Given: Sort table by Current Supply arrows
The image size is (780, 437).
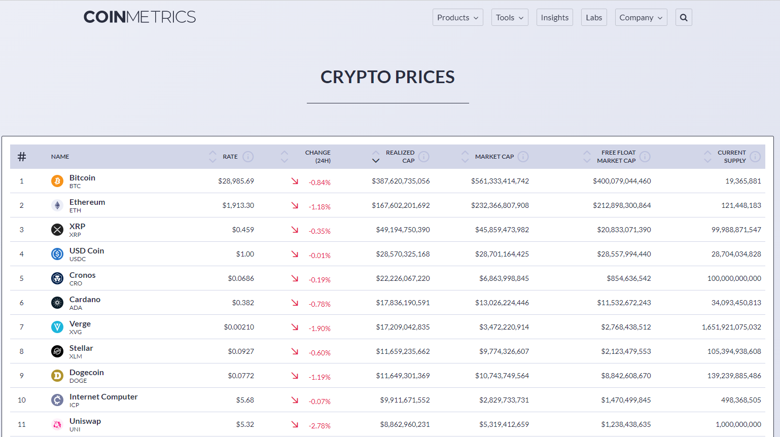Looking at the screenshot, I should click(707, 157).
